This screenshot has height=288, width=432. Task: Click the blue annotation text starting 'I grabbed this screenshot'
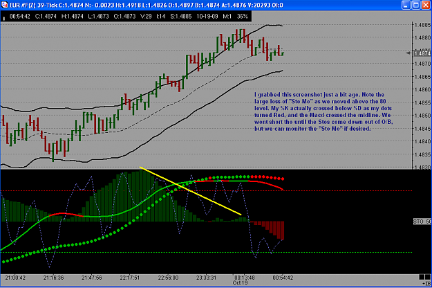(323, 111)
